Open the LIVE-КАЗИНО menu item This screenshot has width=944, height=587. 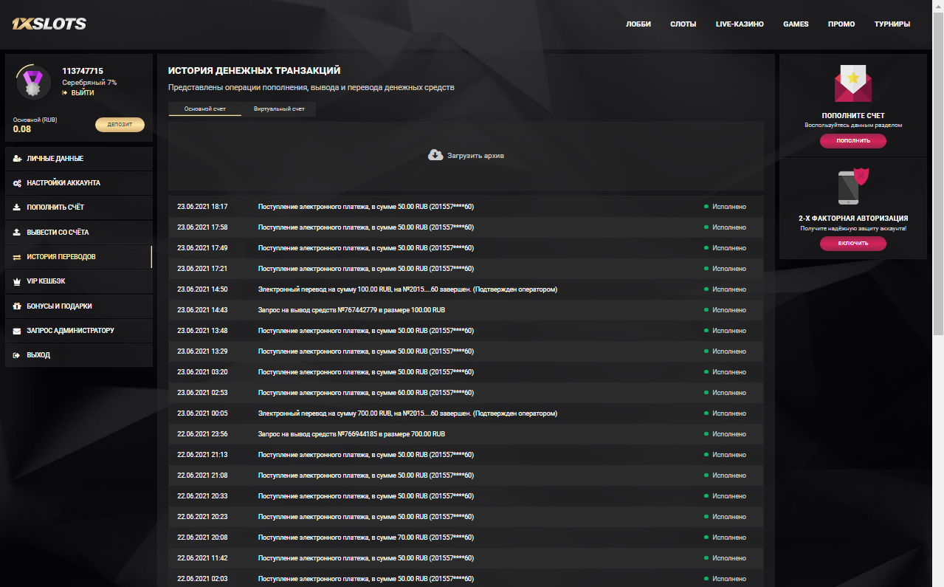(x=740, y=24)
